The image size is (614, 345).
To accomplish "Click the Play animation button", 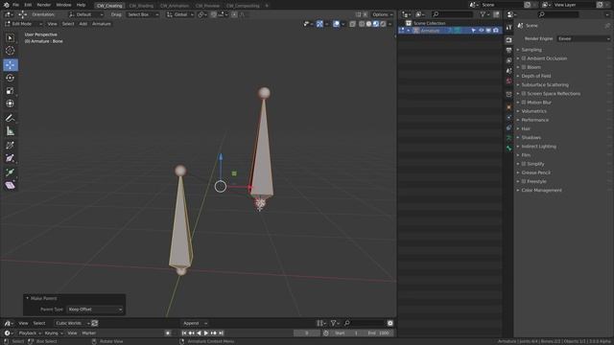I will (206, 333).
